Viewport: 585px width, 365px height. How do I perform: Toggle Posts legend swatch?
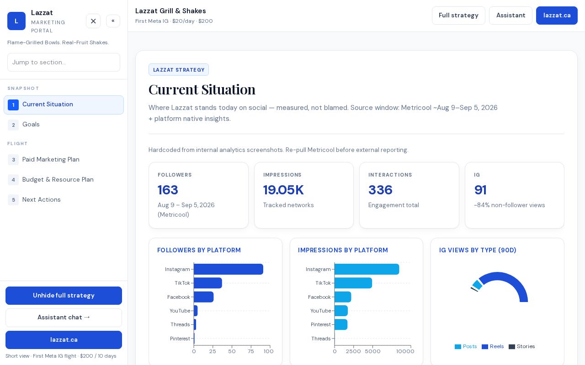[458, 347]
